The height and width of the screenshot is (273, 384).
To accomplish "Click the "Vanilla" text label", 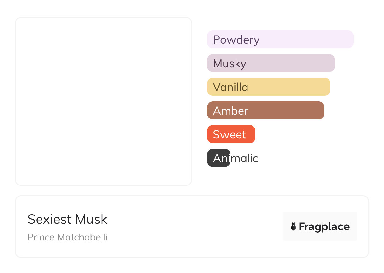I will click(x=230, y=87).
